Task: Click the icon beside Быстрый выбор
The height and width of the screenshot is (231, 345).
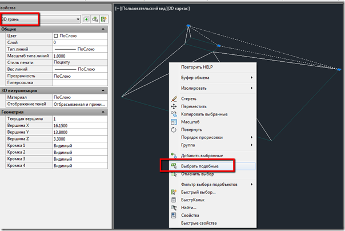Action: pyautogui.click(x=174, y=192)
